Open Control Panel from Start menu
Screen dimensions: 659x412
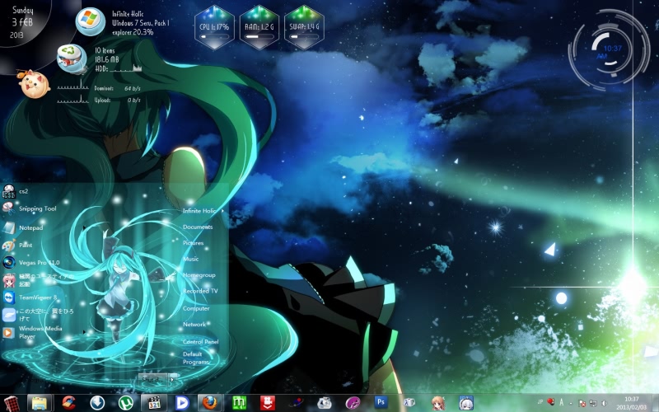tap(200, 342)
